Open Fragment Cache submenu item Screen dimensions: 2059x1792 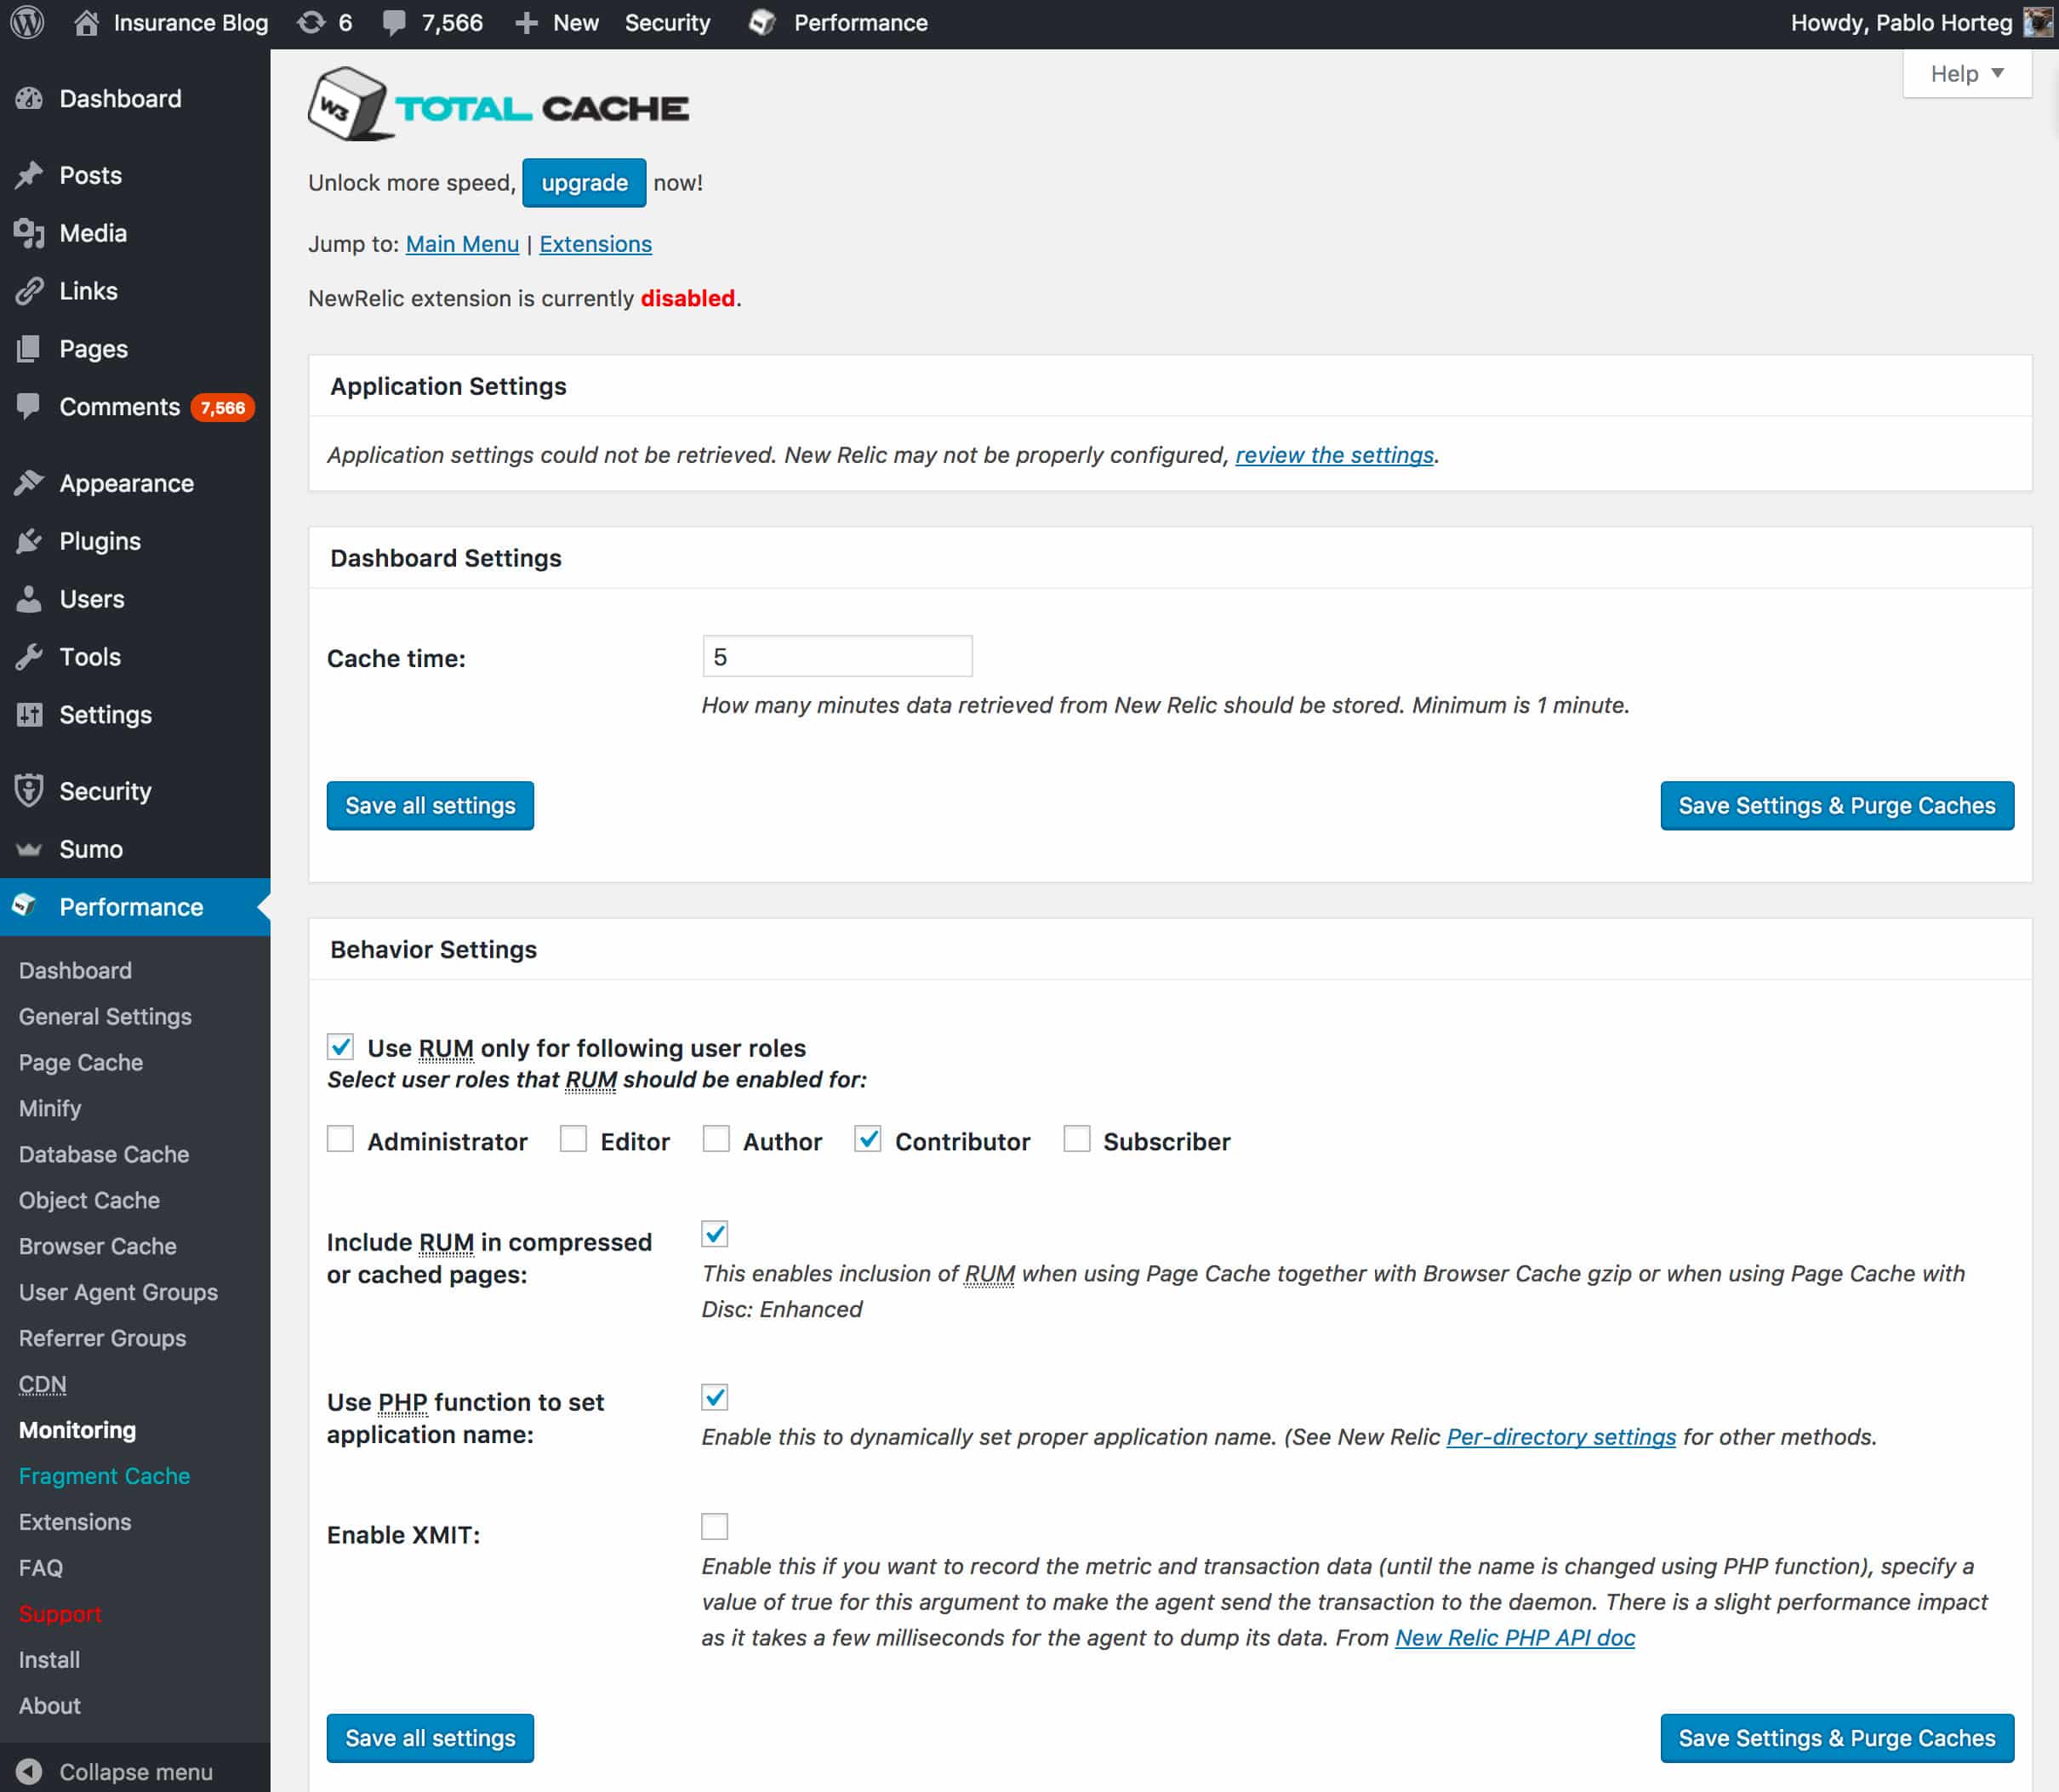tap(104, 1476)
